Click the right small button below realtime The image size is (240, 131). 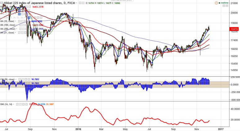point(227,6)
